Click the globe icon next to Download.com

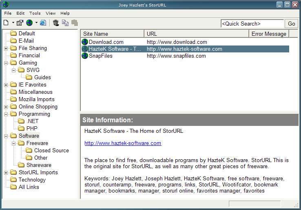tap(85, 42)
